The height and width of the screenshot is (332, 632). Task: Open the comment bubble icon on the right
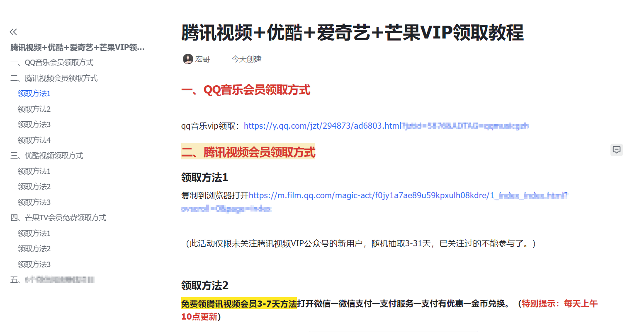(x=617, y=149)
